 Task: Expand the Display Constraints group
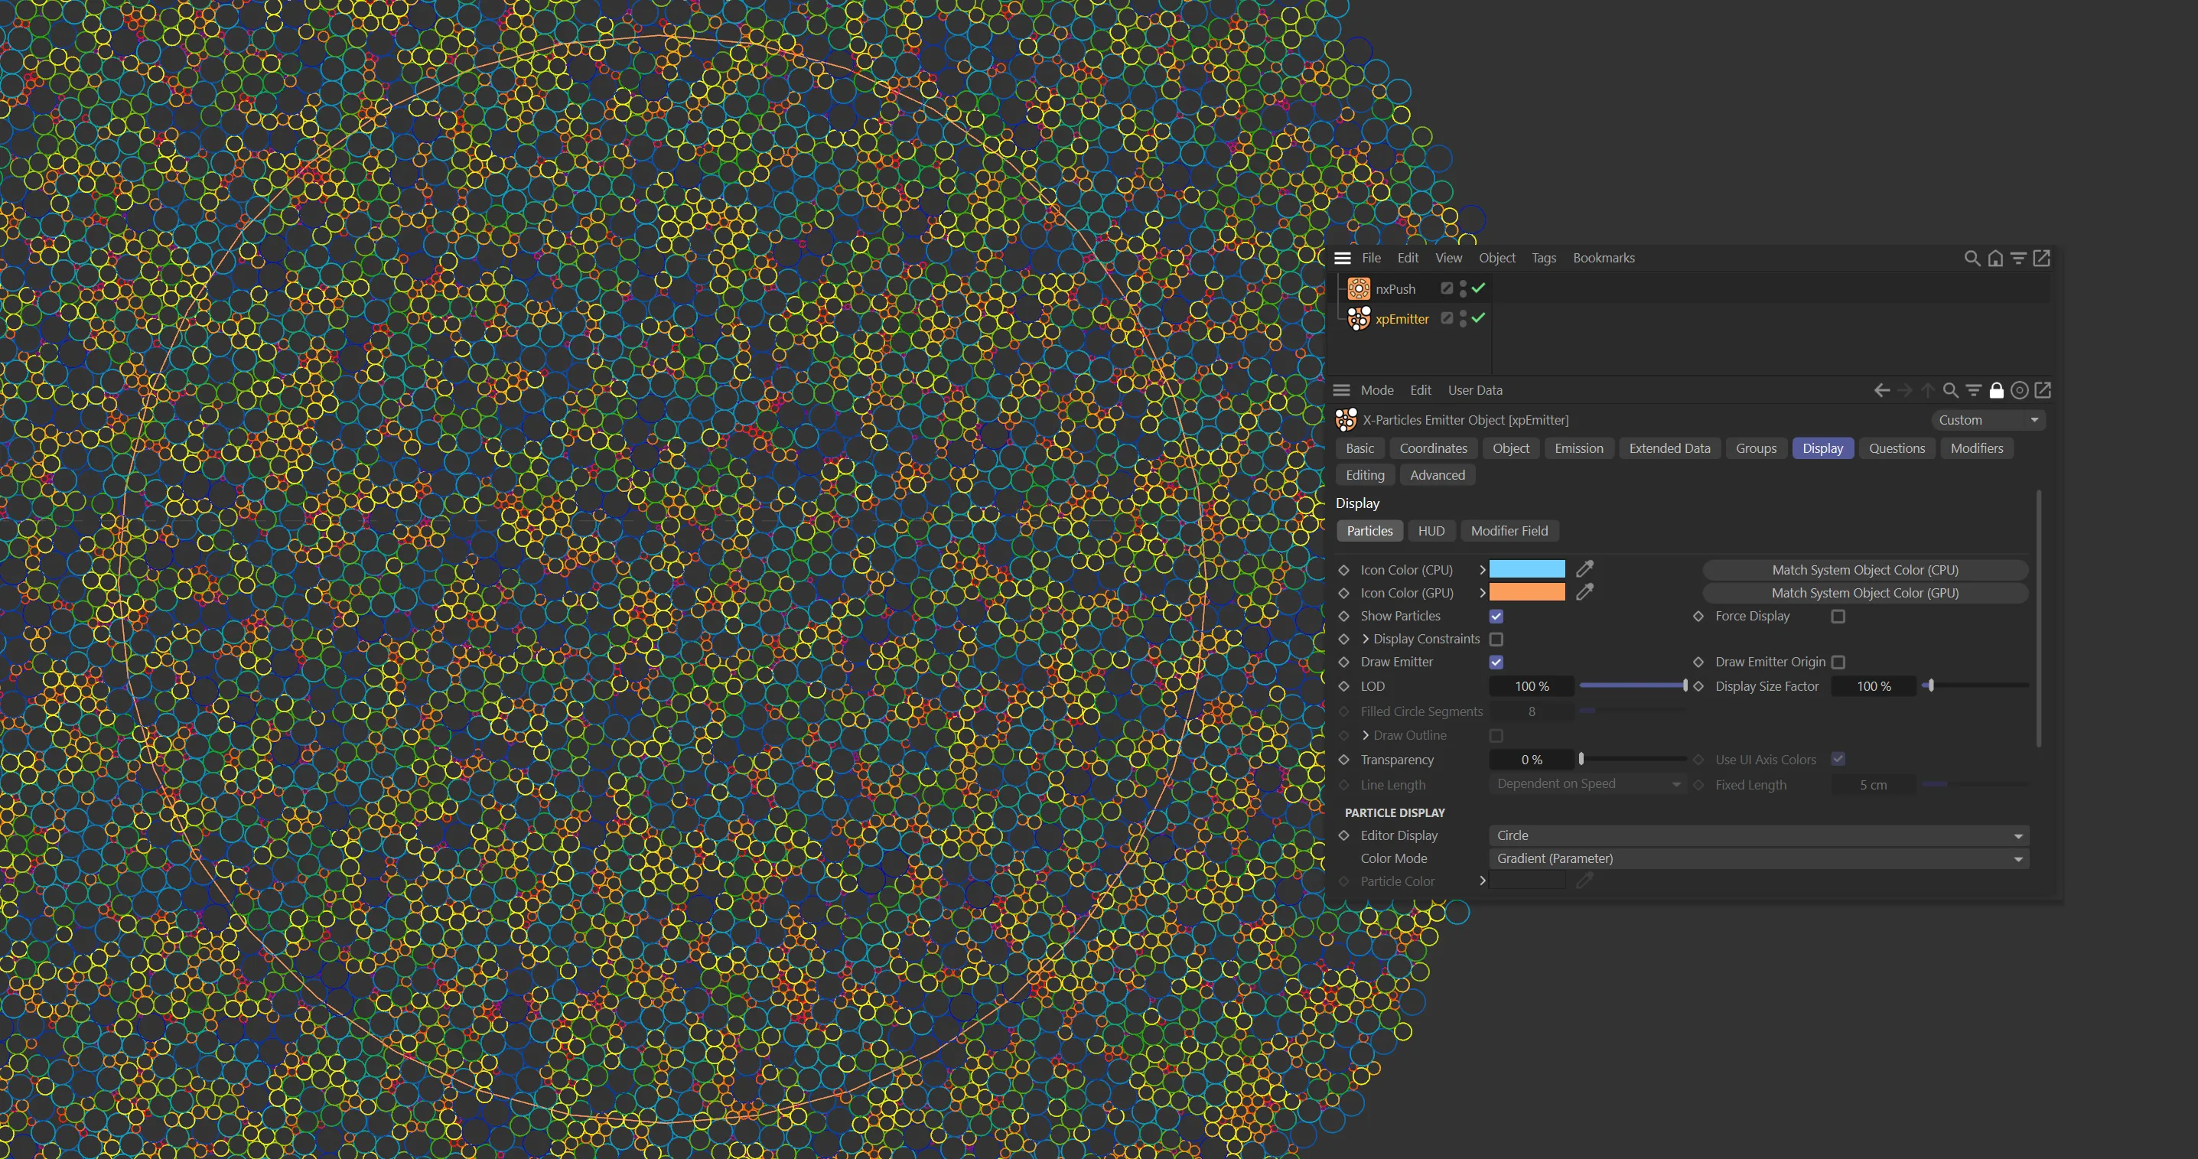1365,640
